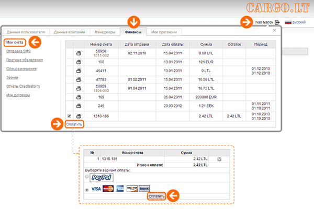Open Отчёты Creditreform sidebar link
Image resolution: width=314 pixels, height=211 pixels.
24,86
